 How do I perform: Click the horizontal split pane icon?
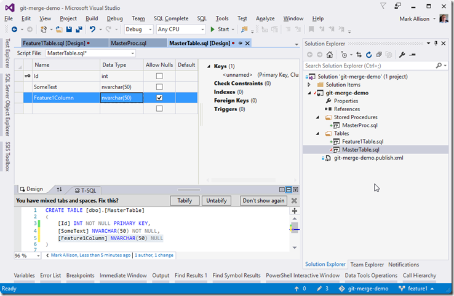click(289, 190)
